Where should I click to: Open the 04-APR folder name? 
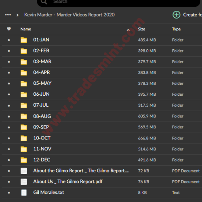(x=42, y=72)
